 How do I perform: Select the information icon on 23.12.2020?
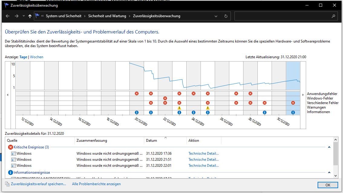tap(179, 112)
